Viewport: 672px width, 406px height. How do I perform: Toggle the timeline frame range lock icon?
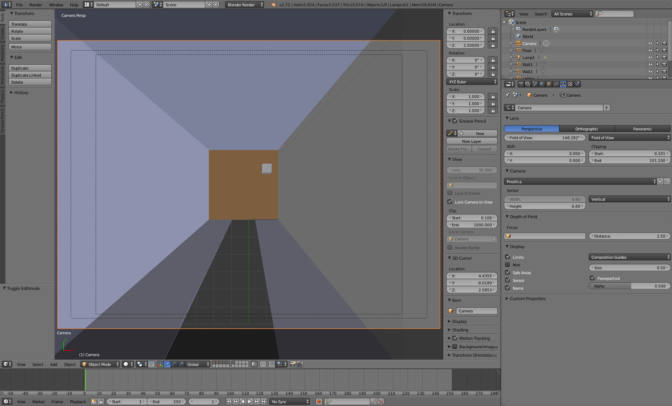point(101,401)
